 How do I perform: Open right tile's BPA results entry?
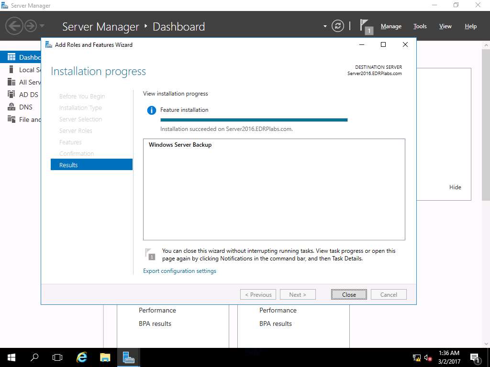pyautogui.click(x=275, y=324)
